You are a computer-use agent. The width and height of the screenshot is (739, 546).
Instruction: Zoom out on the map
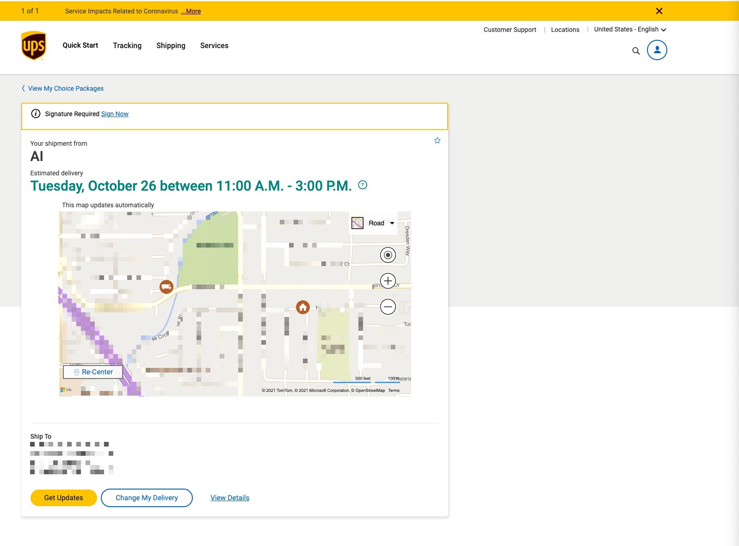tap(388, 307)
